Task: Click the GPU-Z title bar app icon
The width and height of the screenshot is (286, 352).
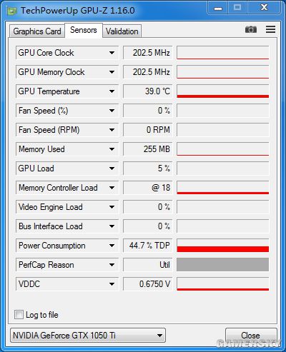Action: 11,11
